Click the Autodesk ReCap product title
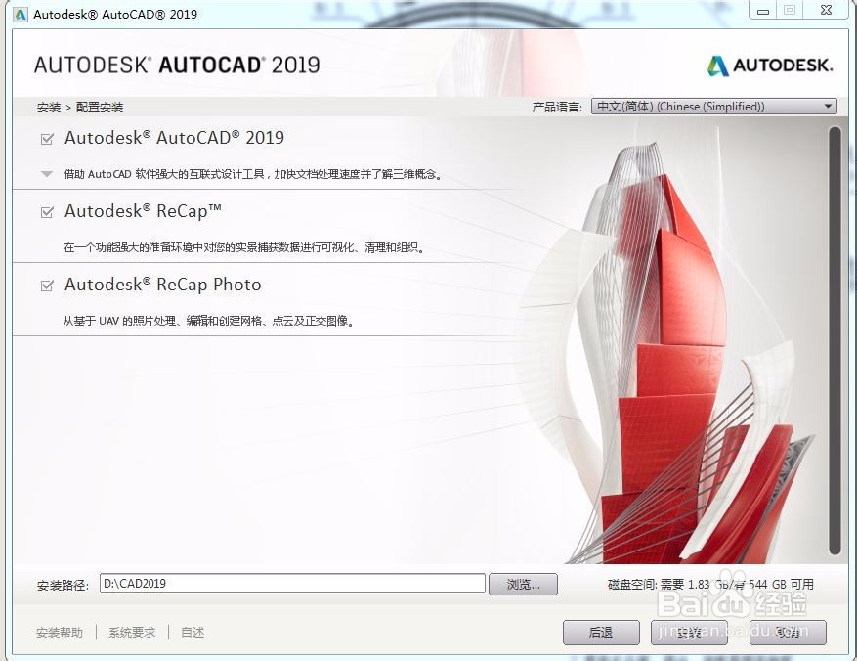 [143, 211]
